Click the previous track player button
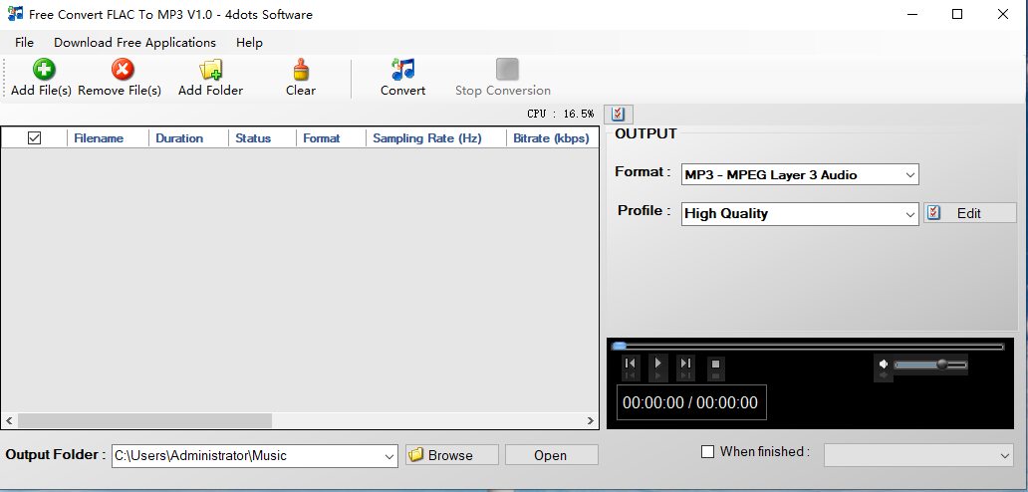Image resolution: width=1028 pixels, height=492 pixels. click(x=630, y=364)
